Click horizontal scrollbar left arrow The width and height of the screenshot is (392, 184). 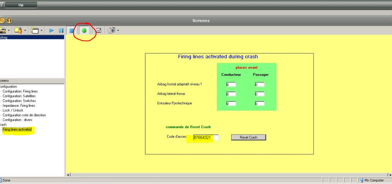coord(68,175)
